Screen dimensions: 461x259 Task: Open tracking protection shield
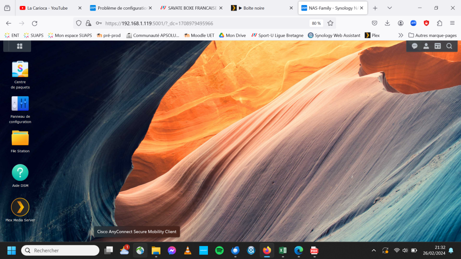click(x=78, y=23)
